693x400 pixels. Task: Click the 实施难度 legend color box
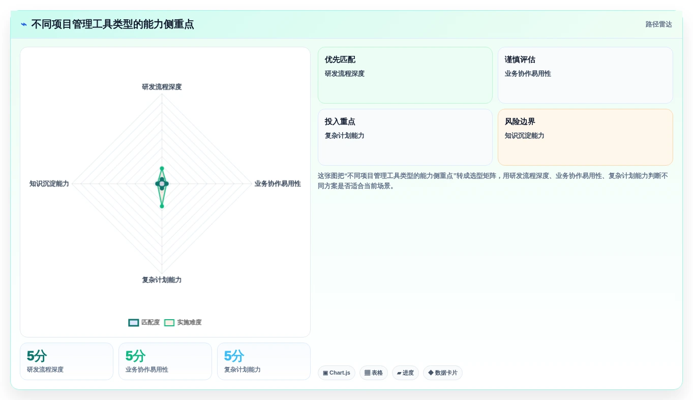[x=169, y=322]
